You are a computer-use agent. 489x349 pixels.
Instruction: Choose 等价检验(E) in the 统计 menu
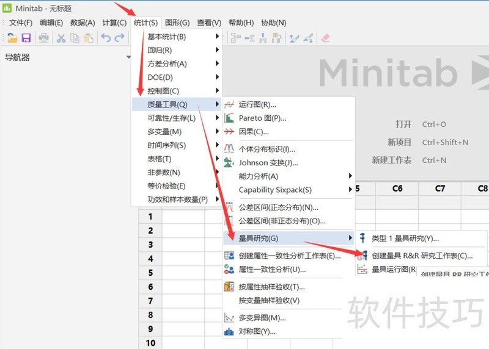click(x=177, y=186)
